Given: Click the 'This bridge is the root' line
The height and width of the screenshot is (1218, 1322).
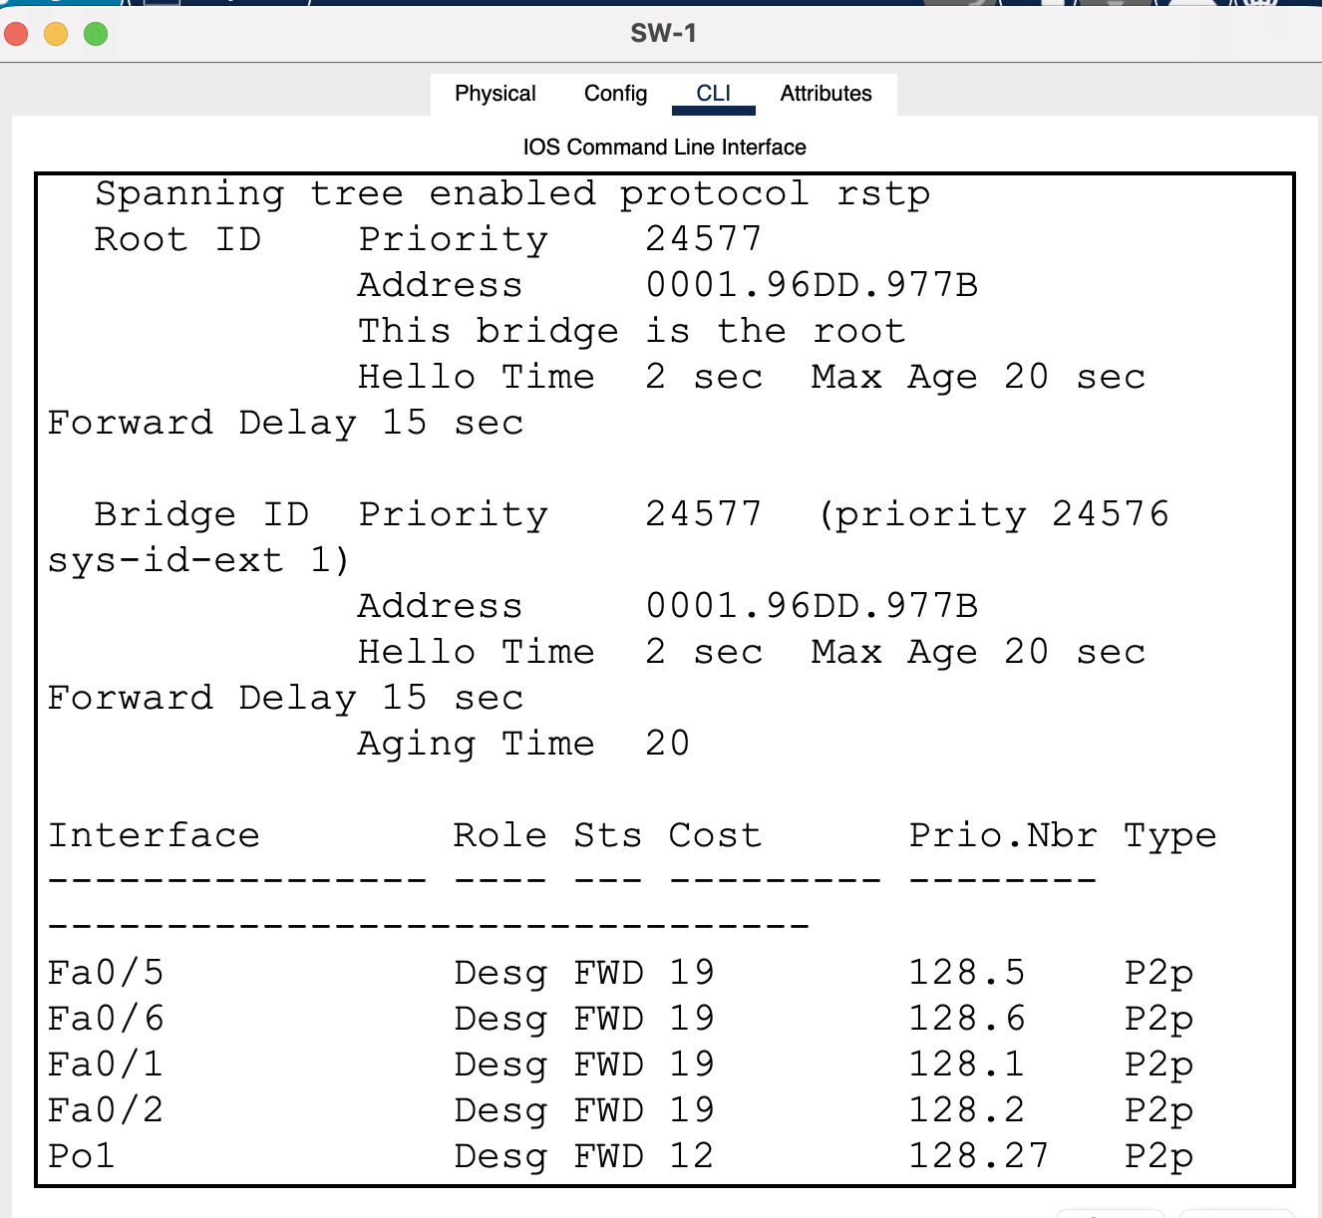Looking at the screenshot, I should [x=632, y=331].
